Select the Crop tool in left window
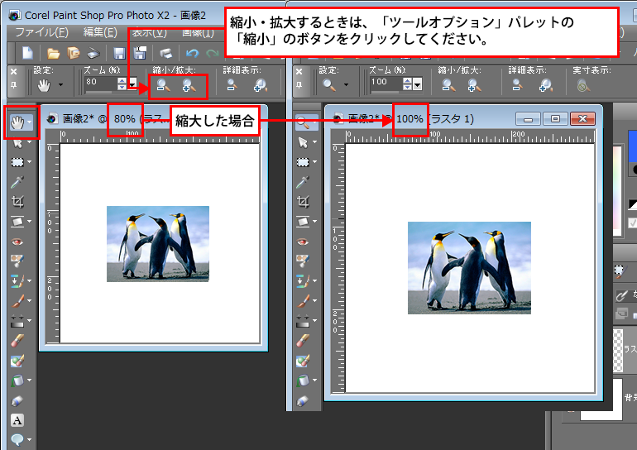Viewport: 637px width, 450px height. click(x=17, y=202)
